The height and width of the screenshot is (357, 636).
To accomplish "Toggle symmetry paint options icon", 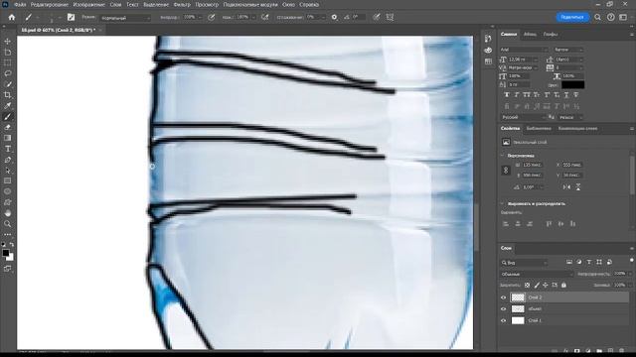I will [x=390, y=18].
